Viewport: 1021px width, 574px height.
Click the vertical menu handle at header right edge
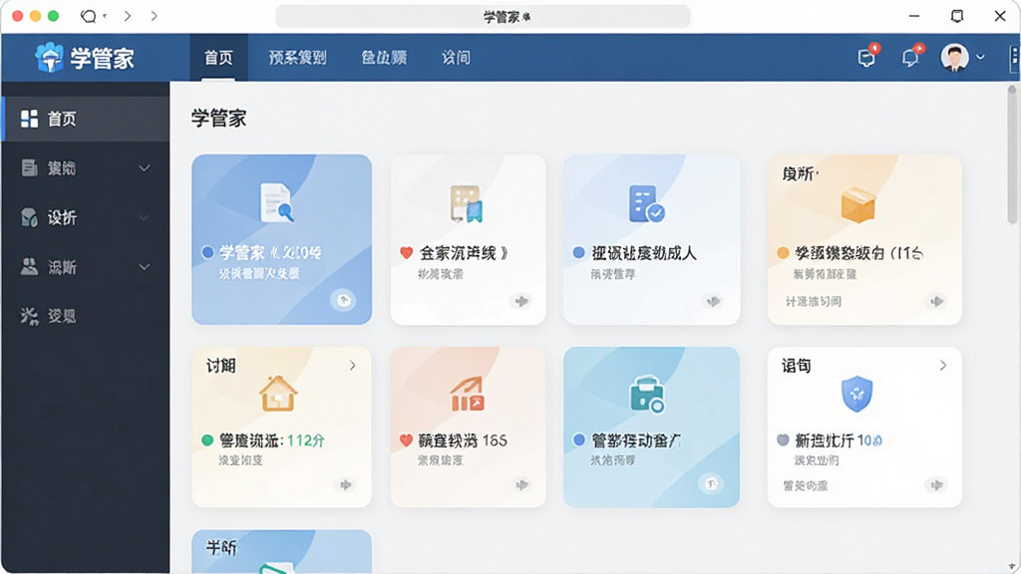pyautogui.click(x=1014, y=57)
